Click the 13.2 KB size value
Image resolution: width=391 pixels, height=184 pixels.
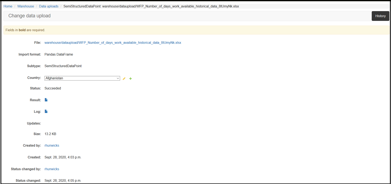click(x=50, y=134)
